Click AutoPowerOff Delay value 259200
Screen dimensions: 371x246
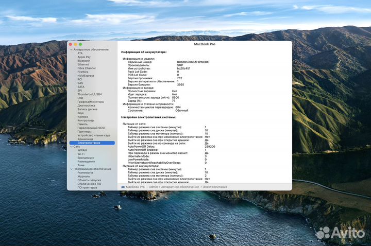210,147
